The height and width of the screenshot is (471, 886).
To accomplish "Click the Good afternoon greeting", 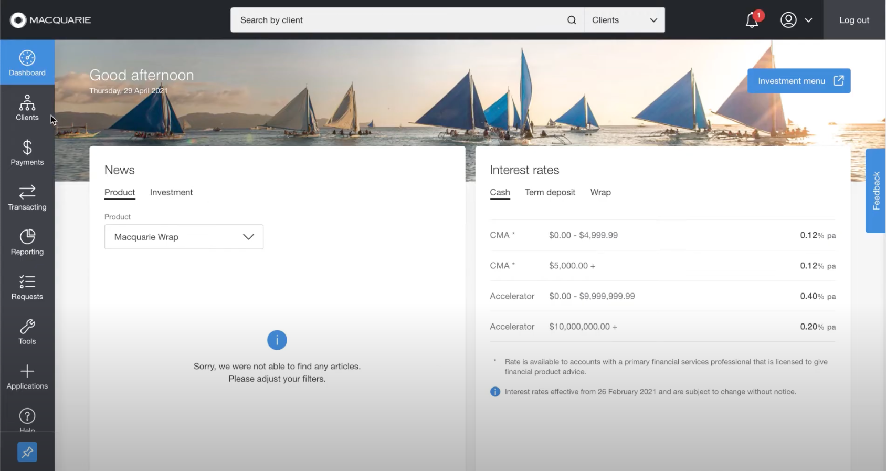I will pos(142,75).
